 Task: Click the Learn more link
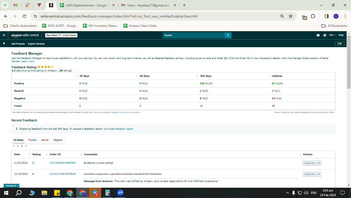tap(28, 61)
